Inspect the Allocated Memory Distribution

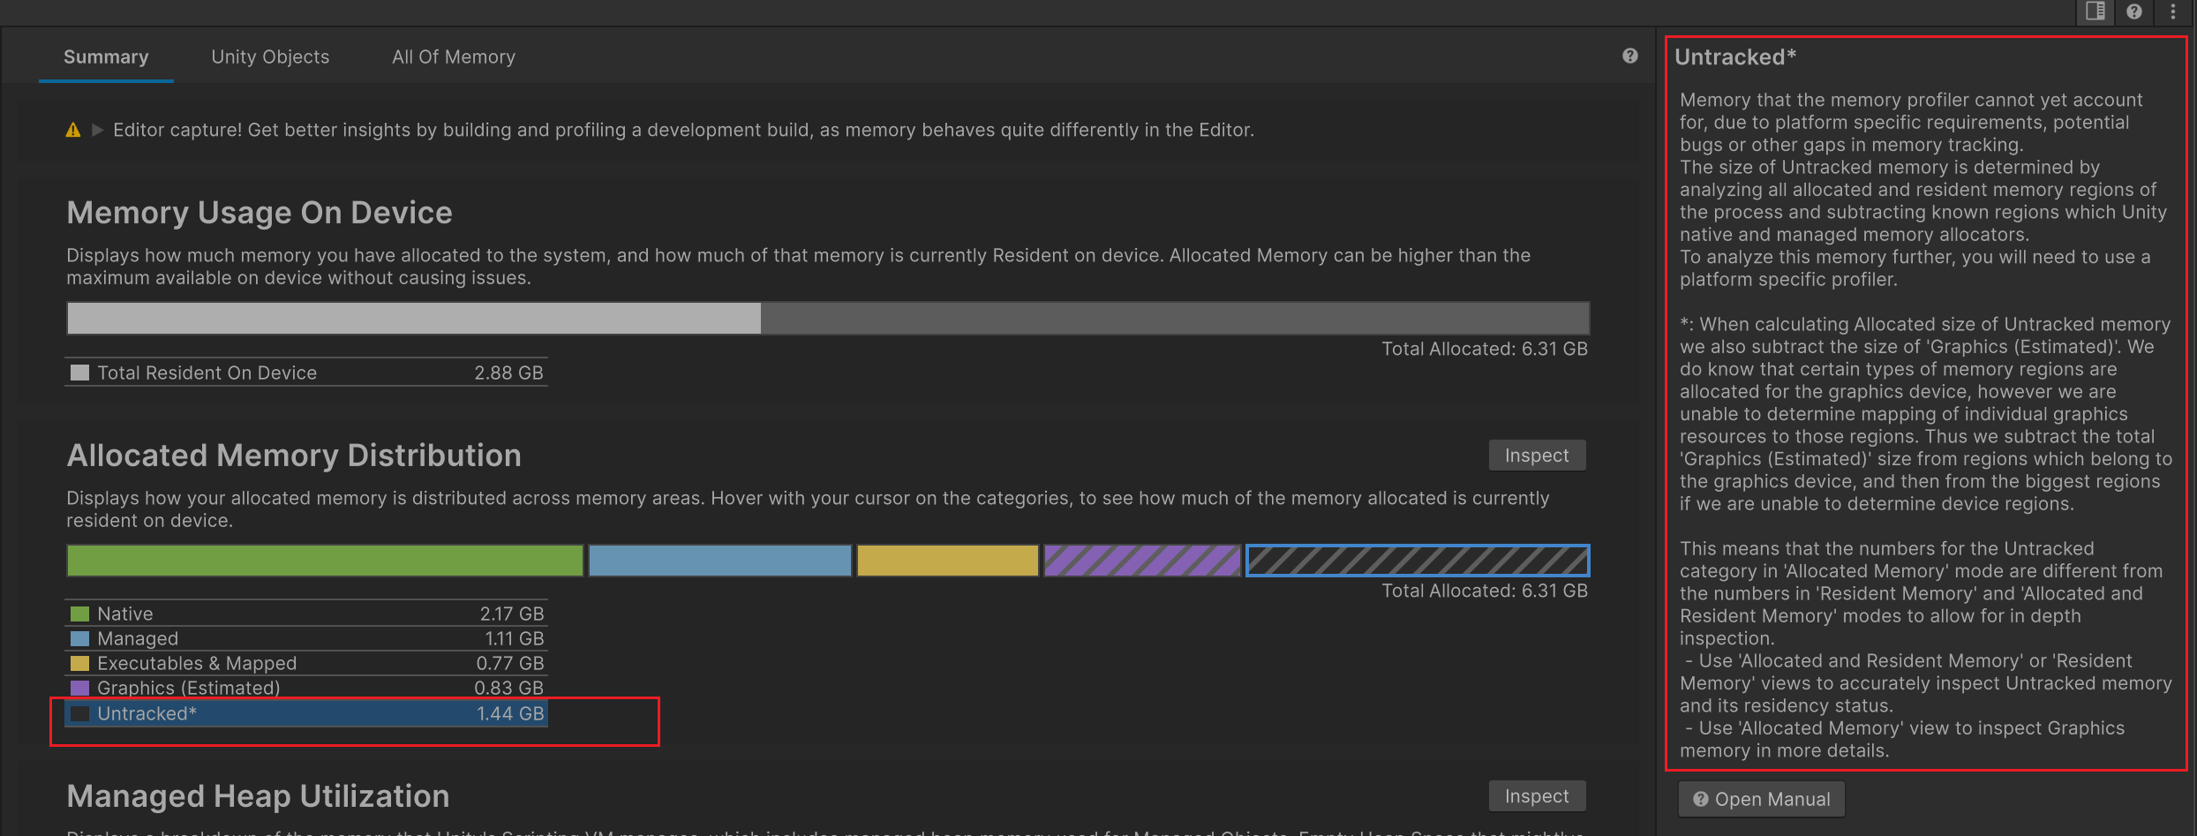[x=1536, y=456]
